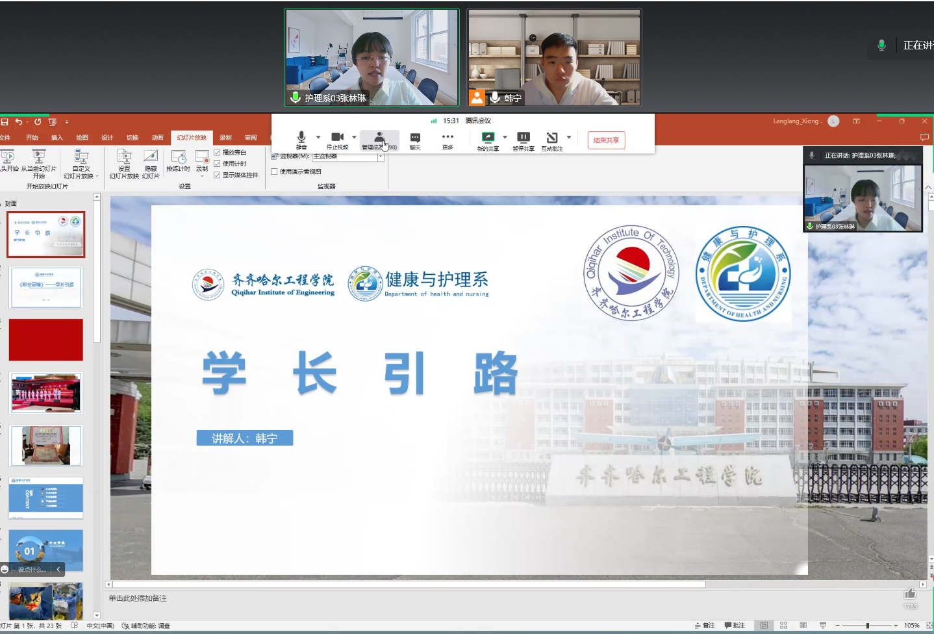
Task: Click the 结束共享 button
Action: [x=606, y=140]
